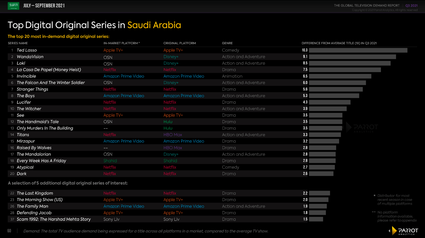Select the WandaVision series name
425x238 pixels.
pos(30,57)
